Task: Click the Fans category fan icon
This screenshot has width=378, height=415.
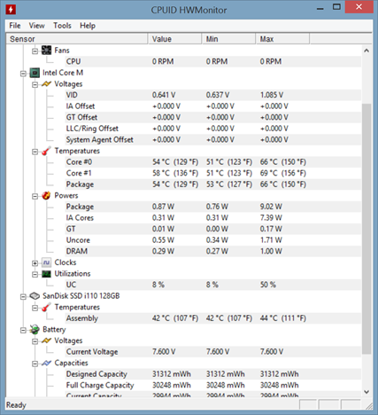Action: [46, 51]
